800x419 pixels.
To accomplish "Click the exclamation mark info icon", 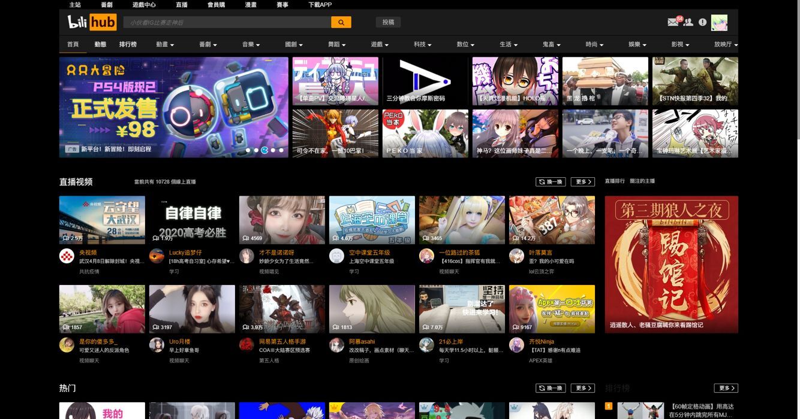I will [x=702, y=22].
